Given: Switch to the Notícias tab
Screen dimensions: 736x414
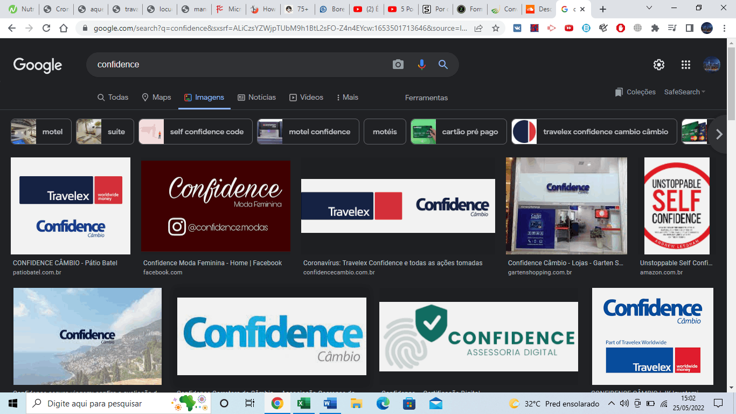Looking at the screenshot, I should coord(256,98).
